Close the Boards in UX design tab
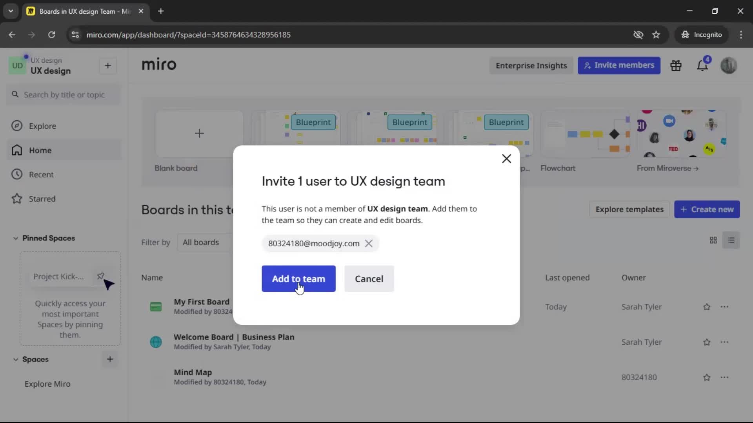 (x=141, y=11)
